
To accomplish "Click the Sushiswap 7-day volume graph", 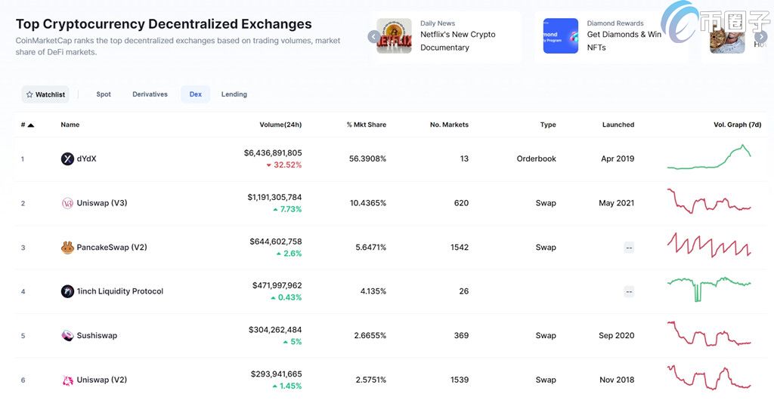I will click(709, 334).
